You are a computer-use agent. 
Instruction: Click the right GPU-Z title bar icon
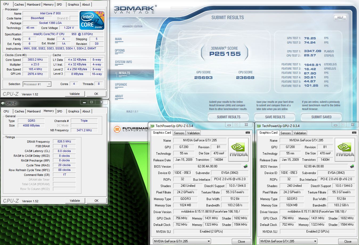259,126
